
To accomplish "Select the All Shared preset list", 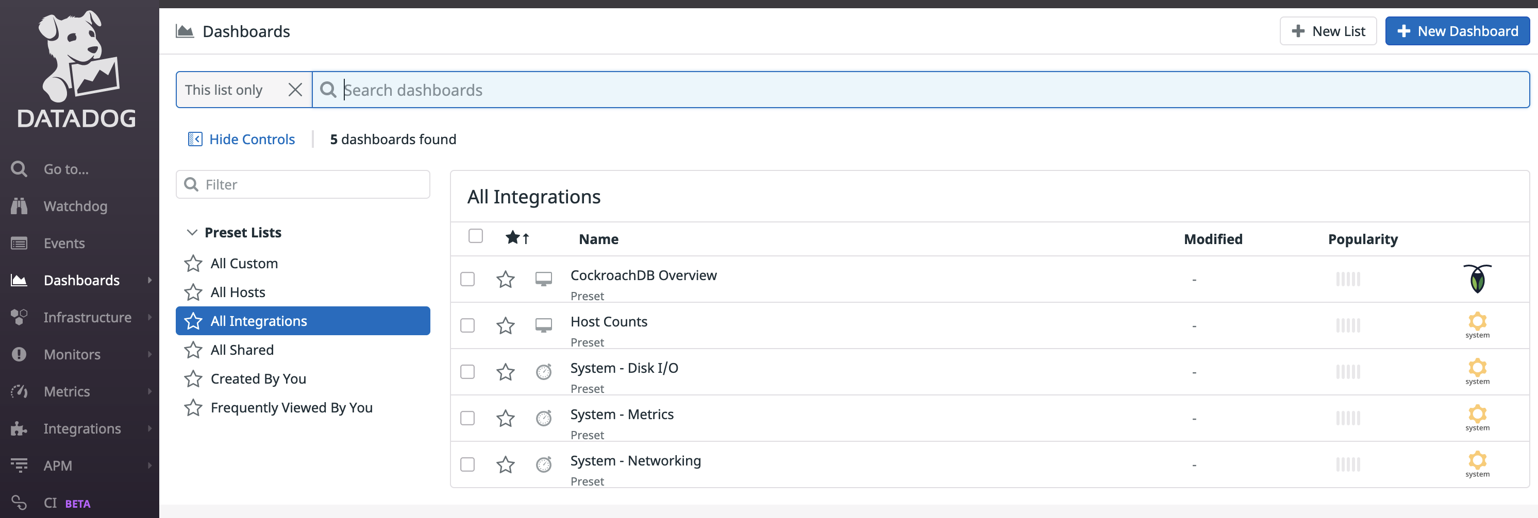I will pyautogui.click(x=242, y=350).
